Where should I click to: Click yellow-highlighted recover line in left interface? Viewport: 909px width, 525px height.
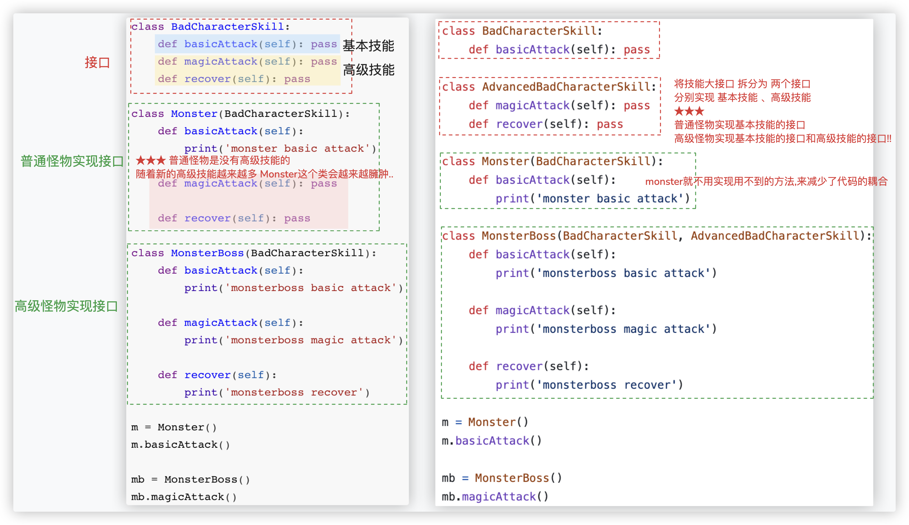pos(234,79)
